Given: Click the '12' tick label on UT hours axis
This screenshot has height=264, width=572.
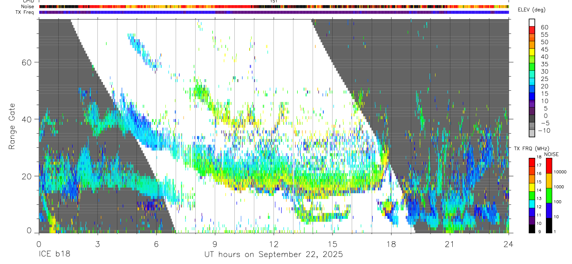Looking at the screenshot, I should pos(273,244).
